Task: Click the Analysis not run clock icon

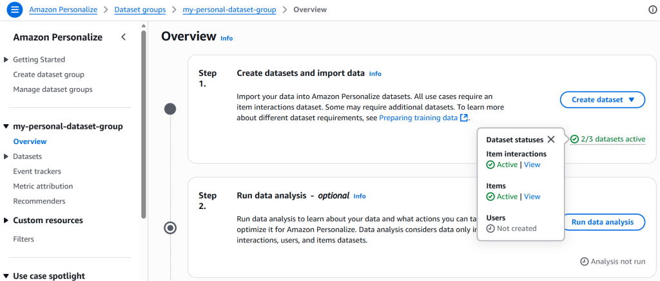Action: point(584,261)
